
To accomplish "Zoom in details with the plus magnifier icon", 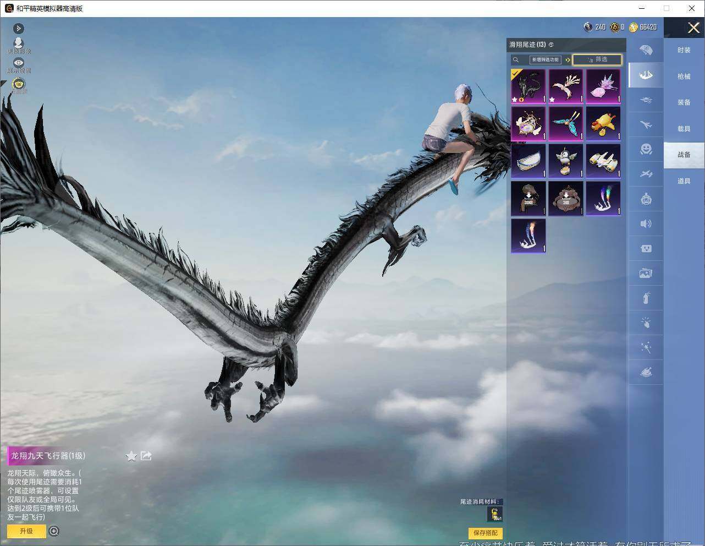I will [x=54, y=531].
